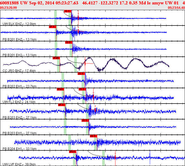Select the iS 1 pick flag on UW FL2 EHZ trace
The image size is (185, 166).
tap(82, 89)
